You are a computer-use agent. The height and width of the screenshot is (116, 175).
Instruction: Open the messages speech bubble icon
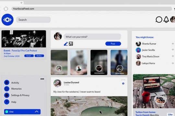[x=159, y=20]
